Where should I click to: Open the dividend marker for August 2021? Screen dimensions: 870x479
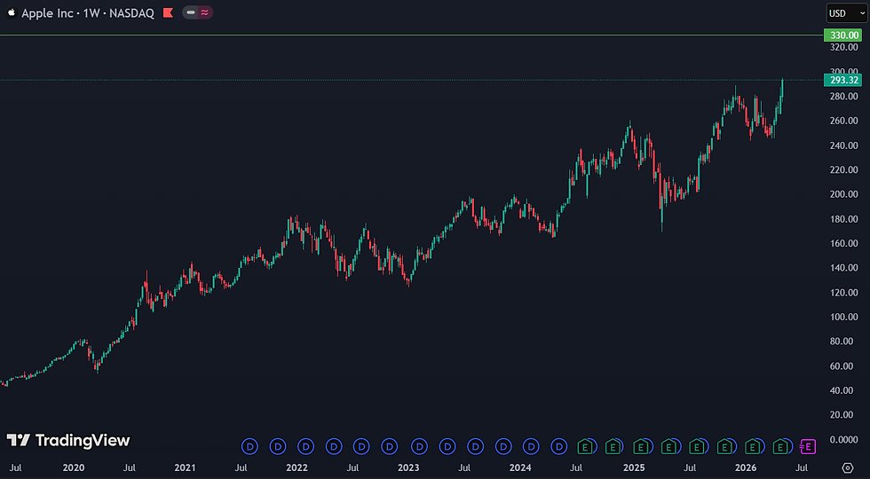[x=250, y=445]
